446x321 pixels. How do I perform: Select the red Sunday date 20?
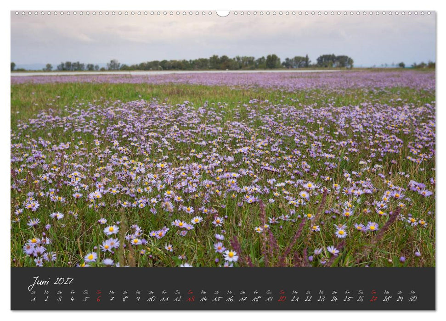(x=282, y=299)
